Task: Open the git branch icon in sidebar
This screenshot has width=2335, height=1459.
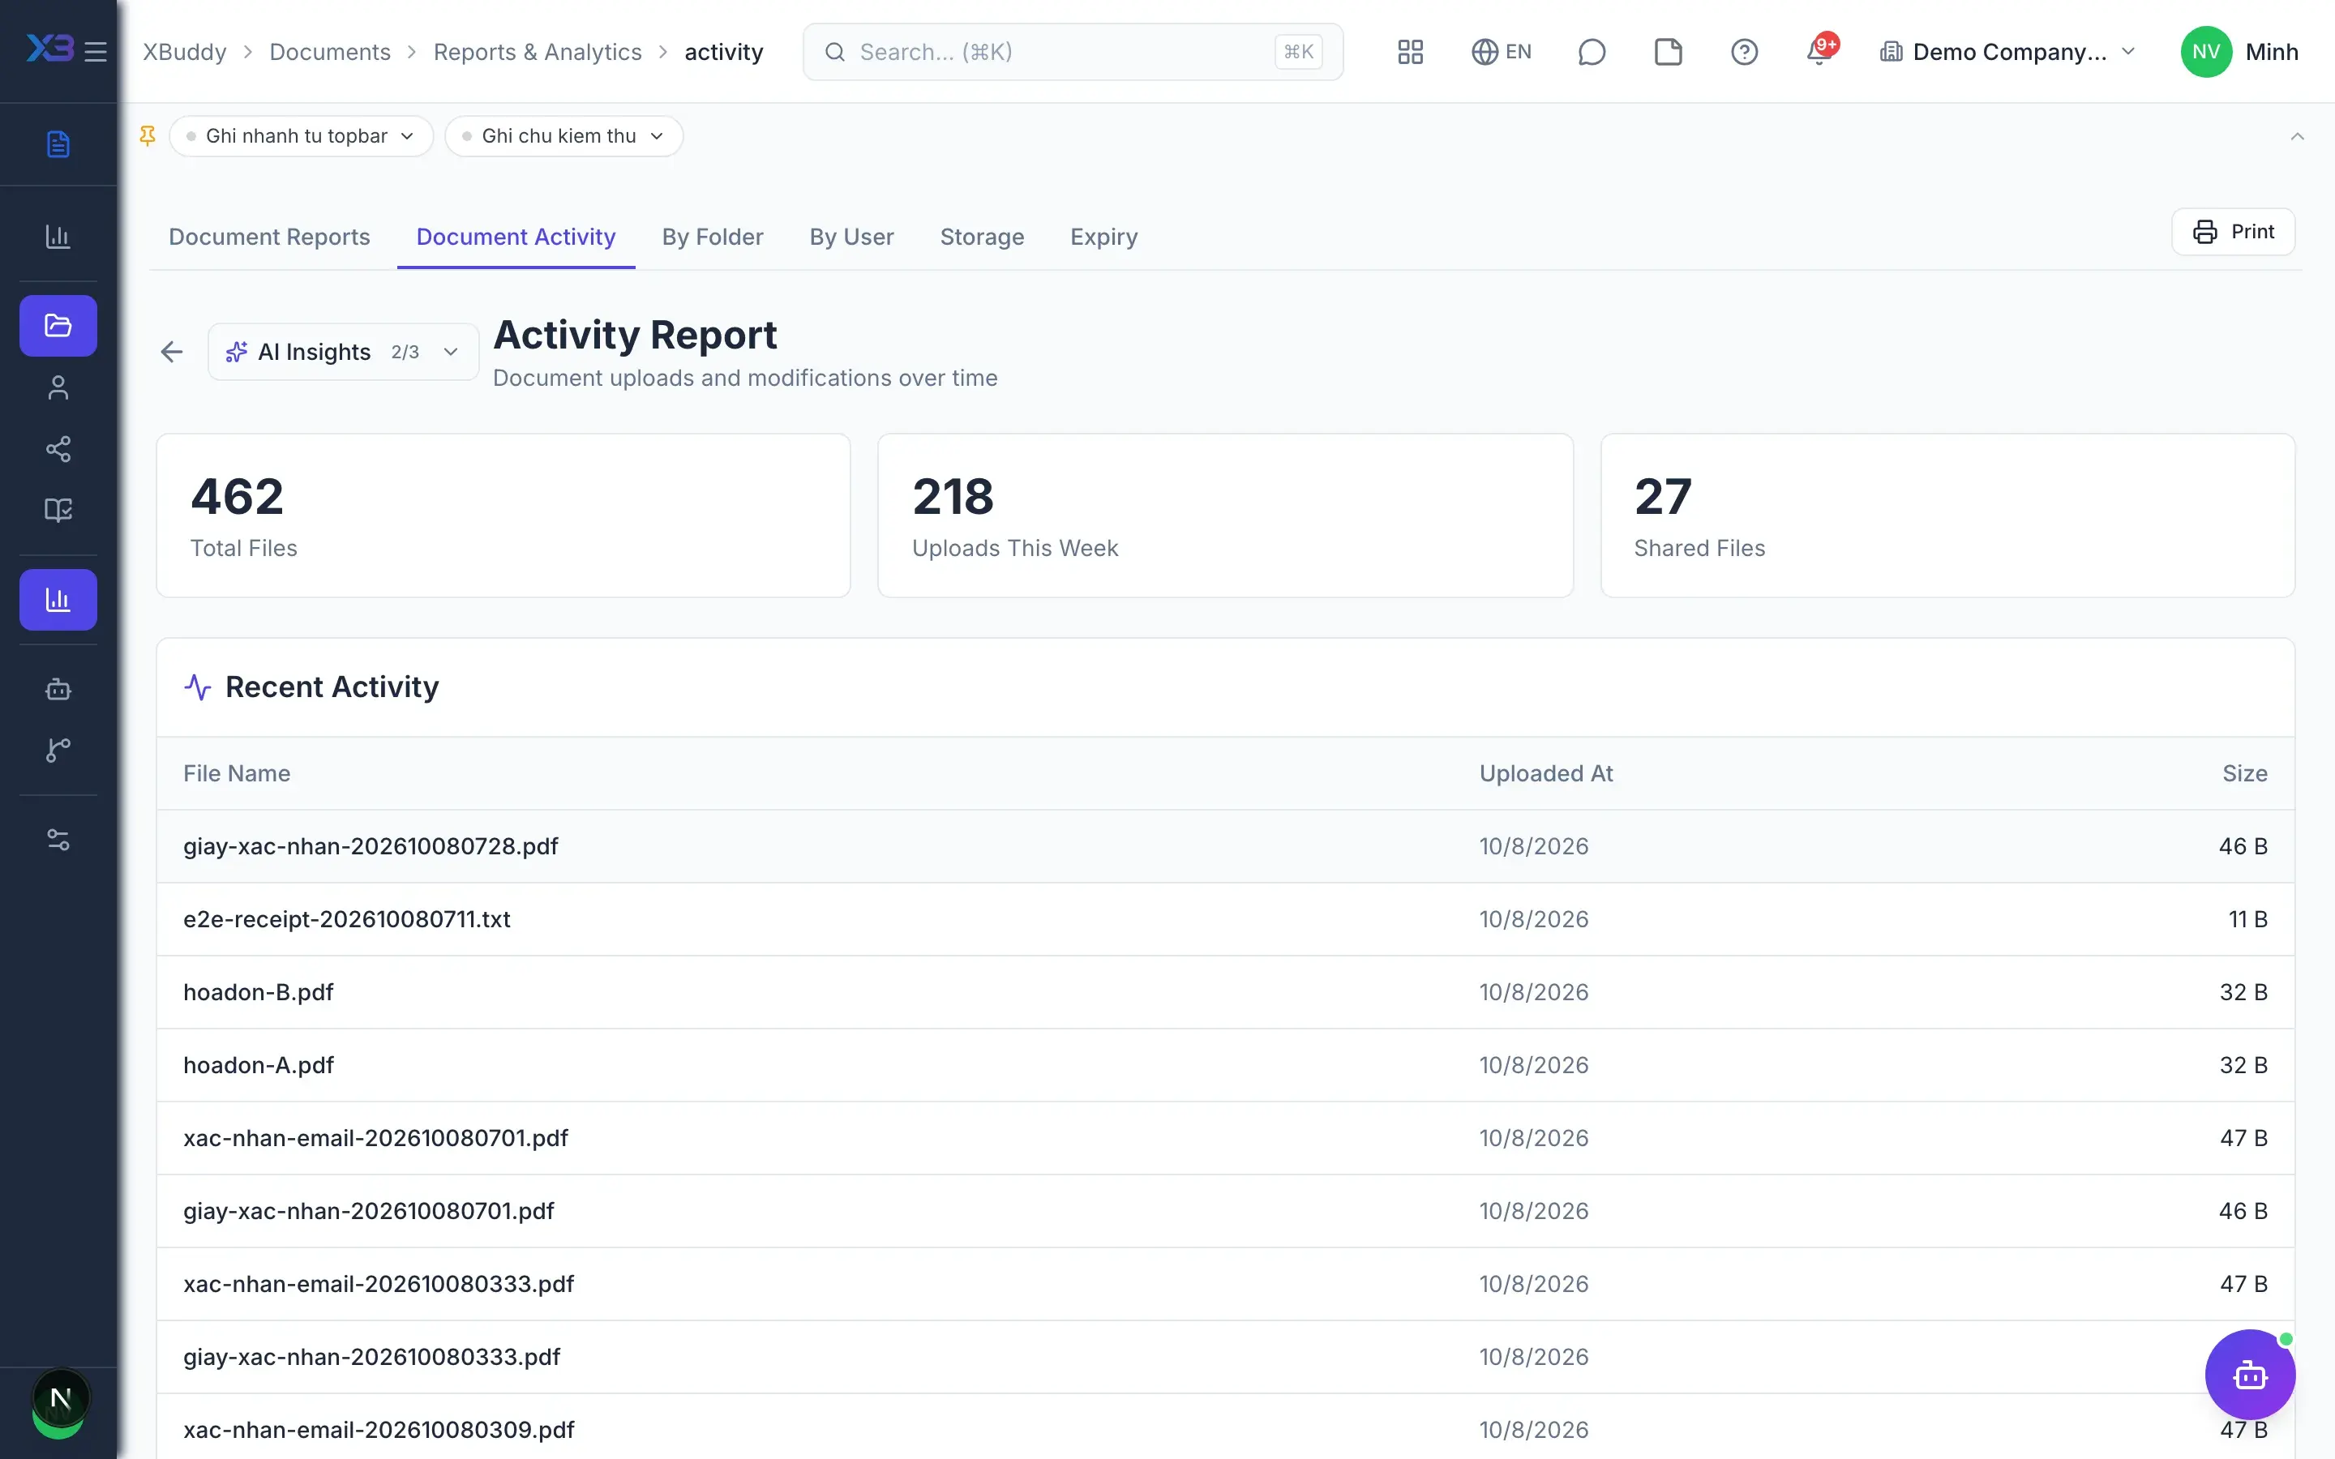Action: click(x=58, y=750)
